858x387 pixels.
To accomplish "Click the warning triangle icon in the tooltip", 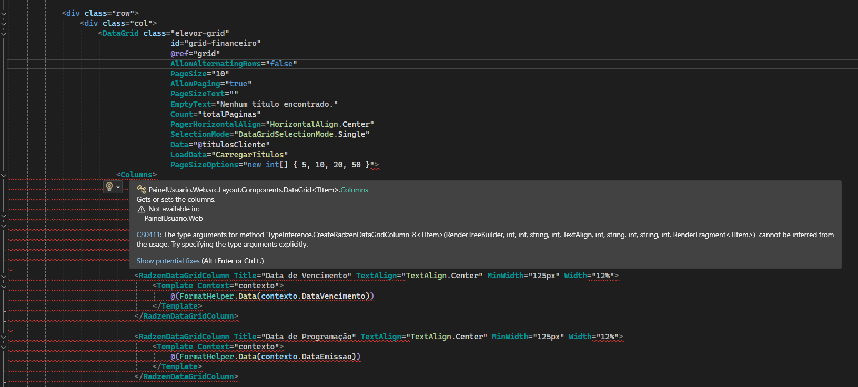I will coord(141,209).
